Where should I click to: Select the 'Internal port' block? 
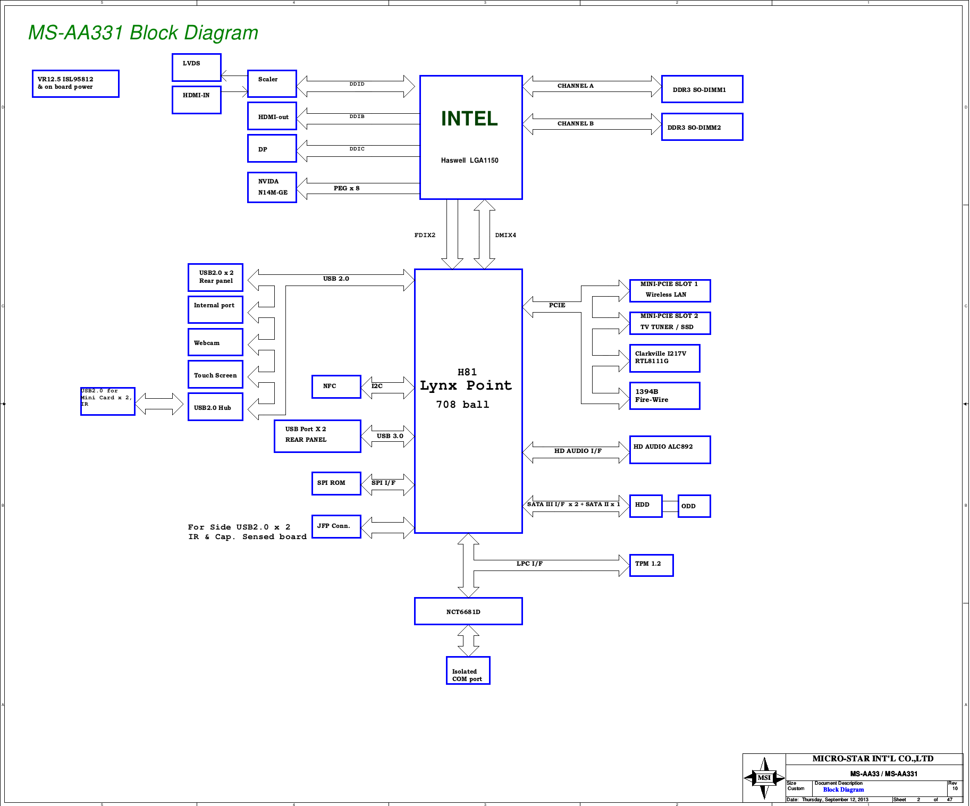point(215,309)
